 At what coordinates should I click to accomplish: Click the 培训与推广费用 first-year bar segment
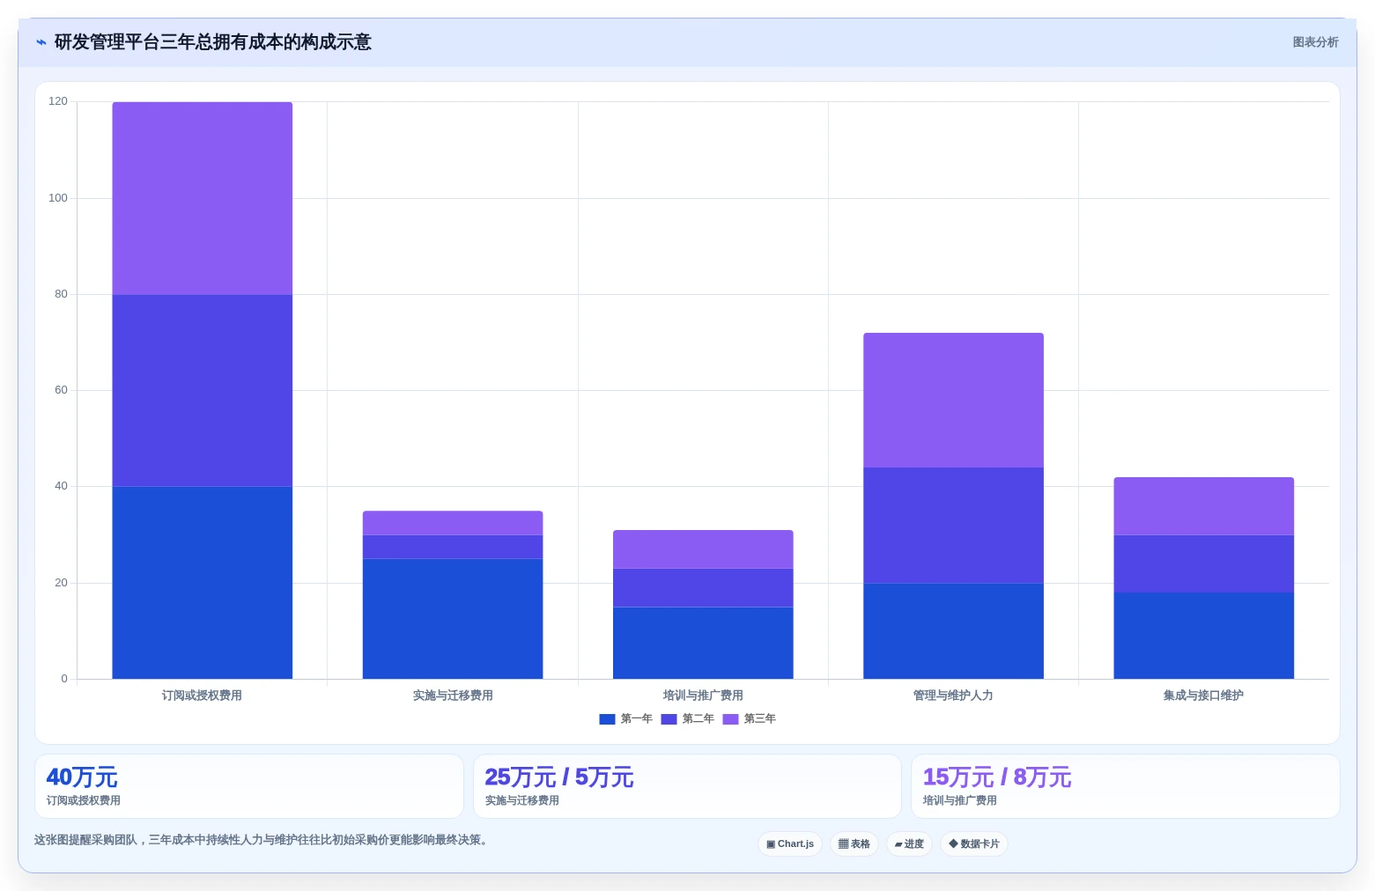coord(703,643)
